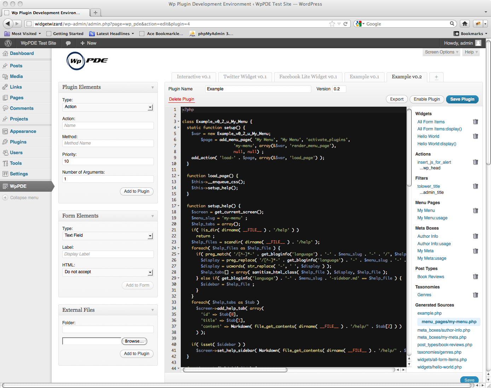Open meta_boxes/author-info.php source file
This screenshot has width=491, height=388.
(444, 330)
